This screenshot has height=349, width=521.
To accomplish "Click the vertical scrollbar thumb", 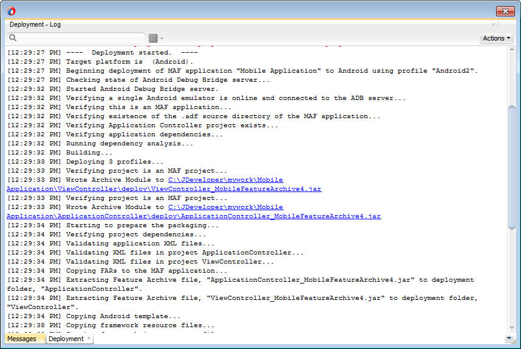I will tap(512, 167).
